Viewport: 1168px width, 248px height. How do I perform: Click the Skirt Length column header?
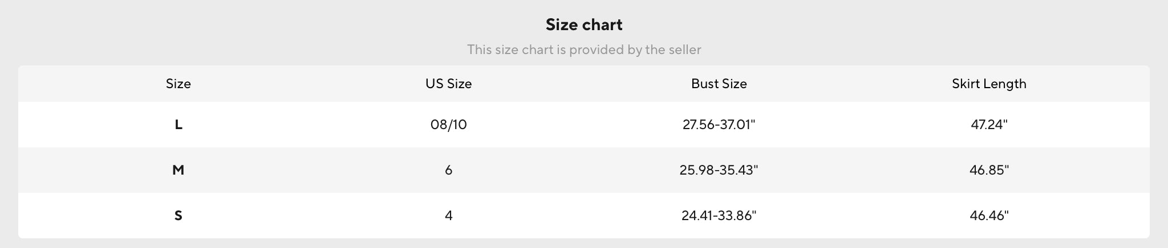[989, 84]
